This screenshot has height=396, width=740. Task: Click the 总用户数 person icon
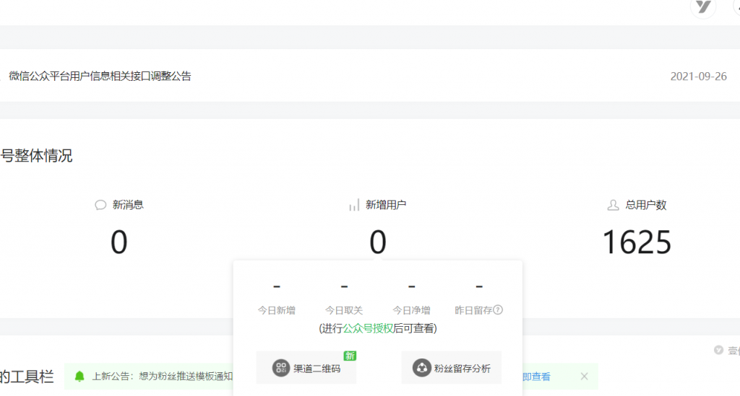click(x=614, y=205)
